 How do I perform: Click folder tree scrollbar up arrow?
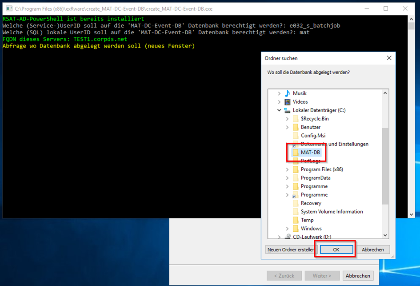[385, 93]
